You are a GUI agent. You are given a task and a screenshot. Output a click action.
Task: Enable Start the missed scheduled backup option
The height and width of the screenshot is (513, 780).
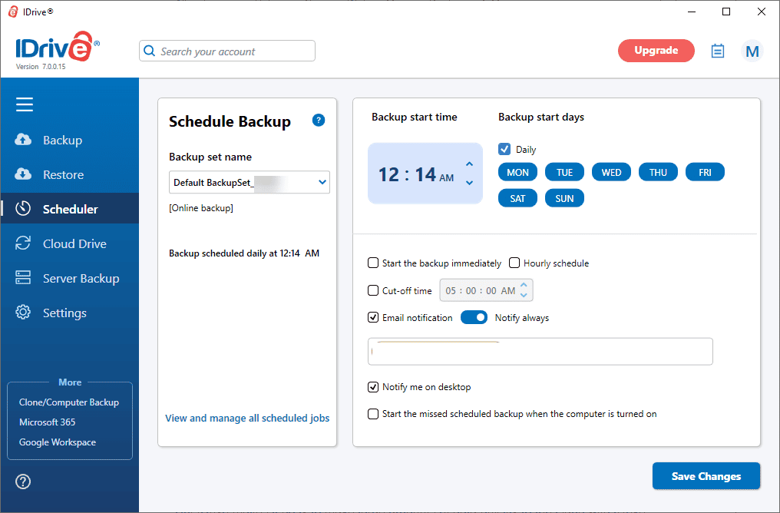(373, 413)
